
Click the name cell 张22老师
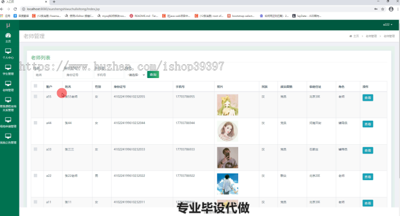point(71,176)
